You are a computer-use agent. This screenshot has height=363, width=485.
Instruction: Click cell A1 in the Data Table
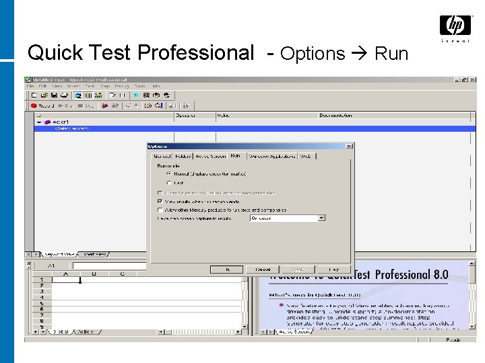pos(66,280)
